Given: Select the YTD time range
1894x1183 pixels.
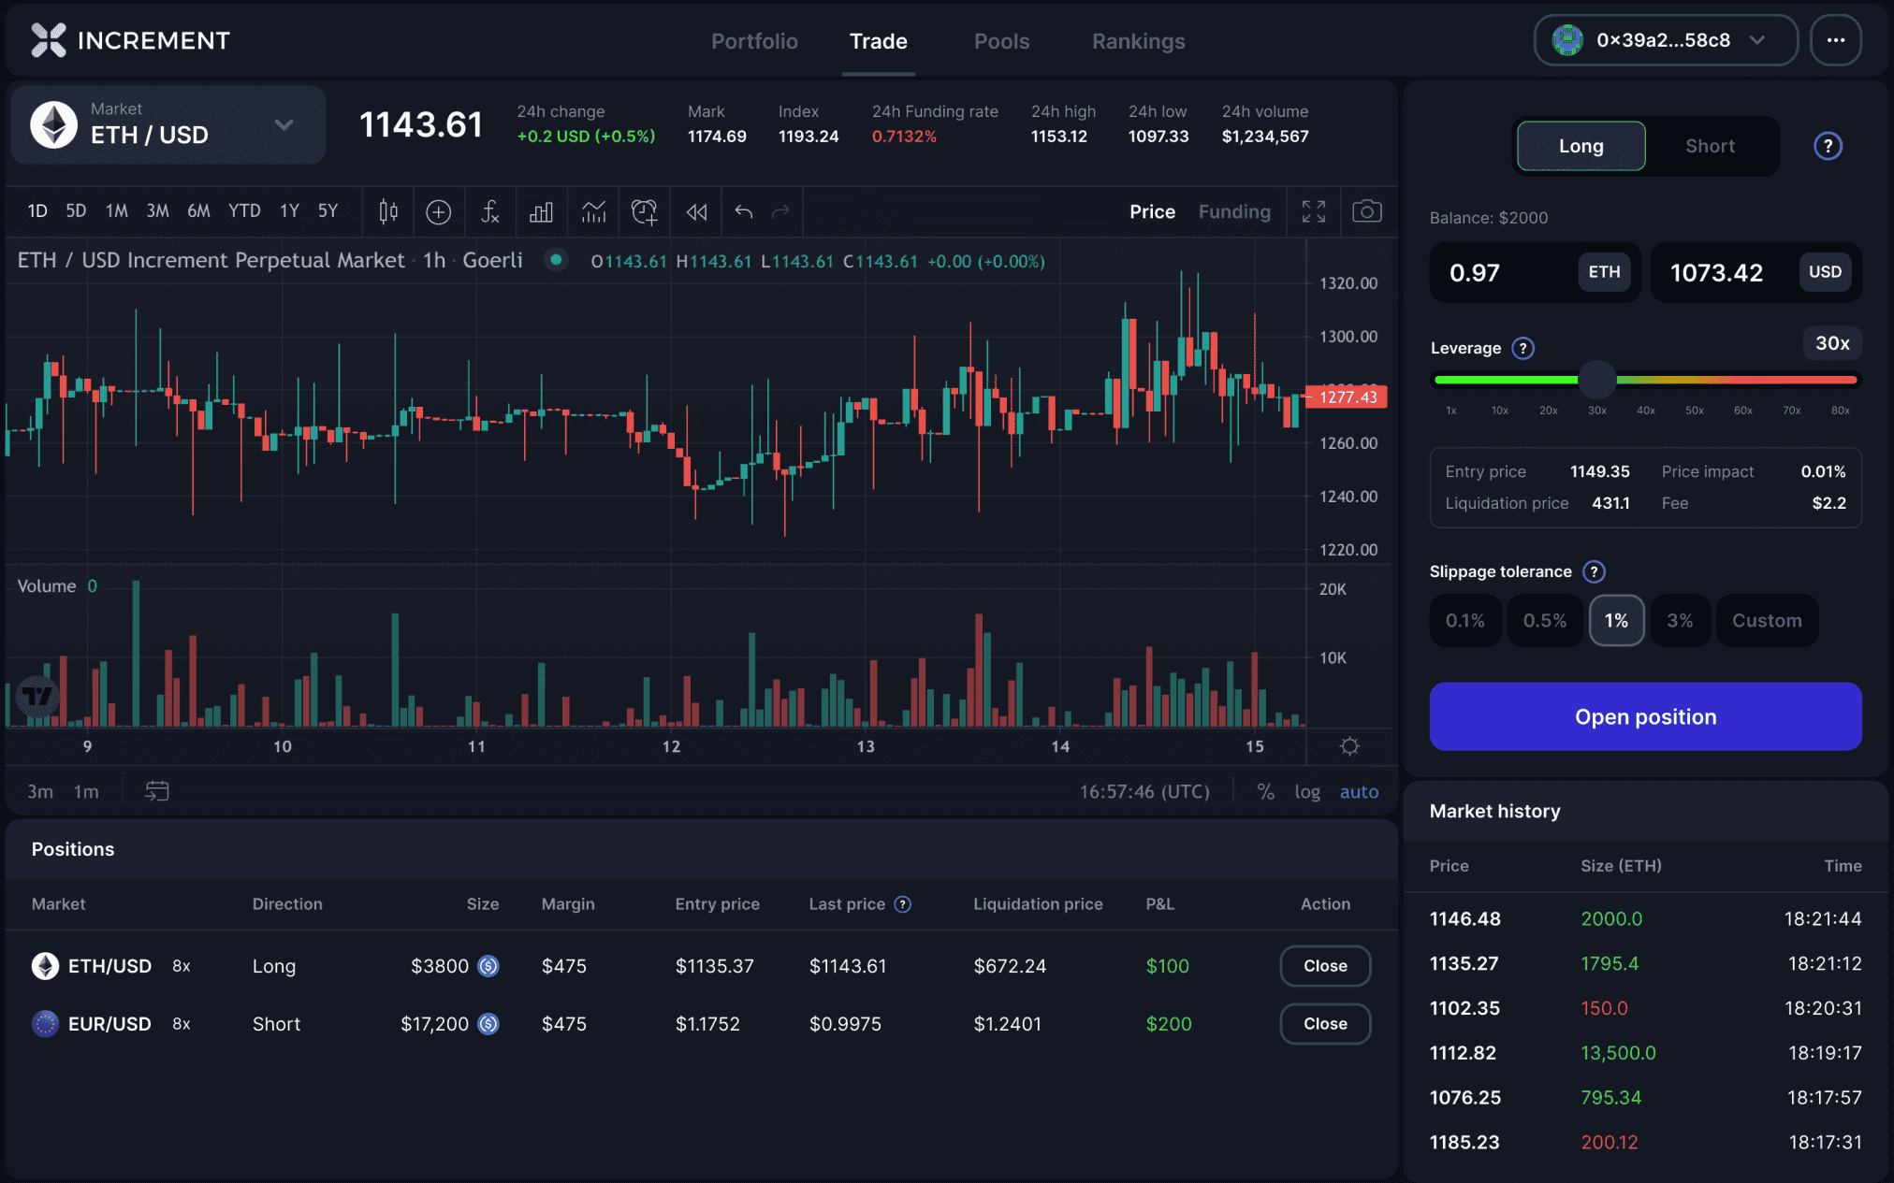Looking at the screenshot, I should [x=244, y=211].
